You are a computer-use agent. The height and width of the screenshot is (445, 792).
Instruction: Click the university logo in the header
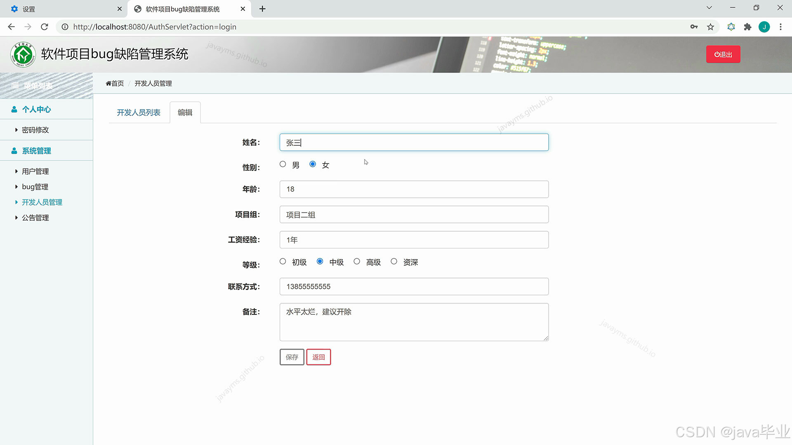pyautogui.click(x=23, y=54)
